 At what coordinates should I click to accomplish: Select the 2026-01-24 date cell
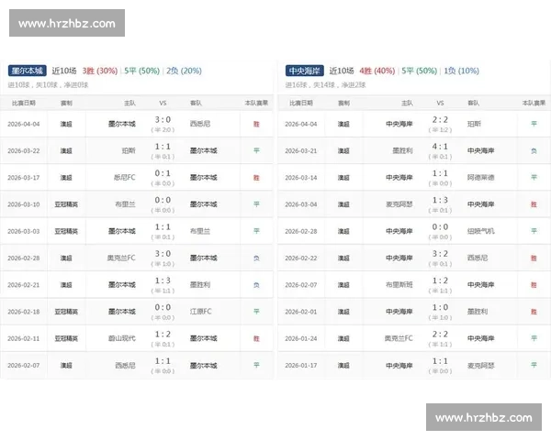point(301,338)
